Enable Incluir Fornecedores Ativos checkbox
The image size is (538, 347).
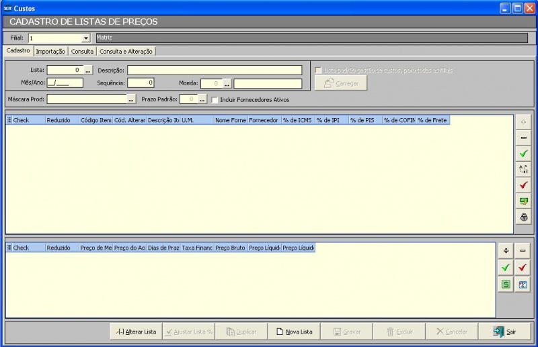[215, 100]
